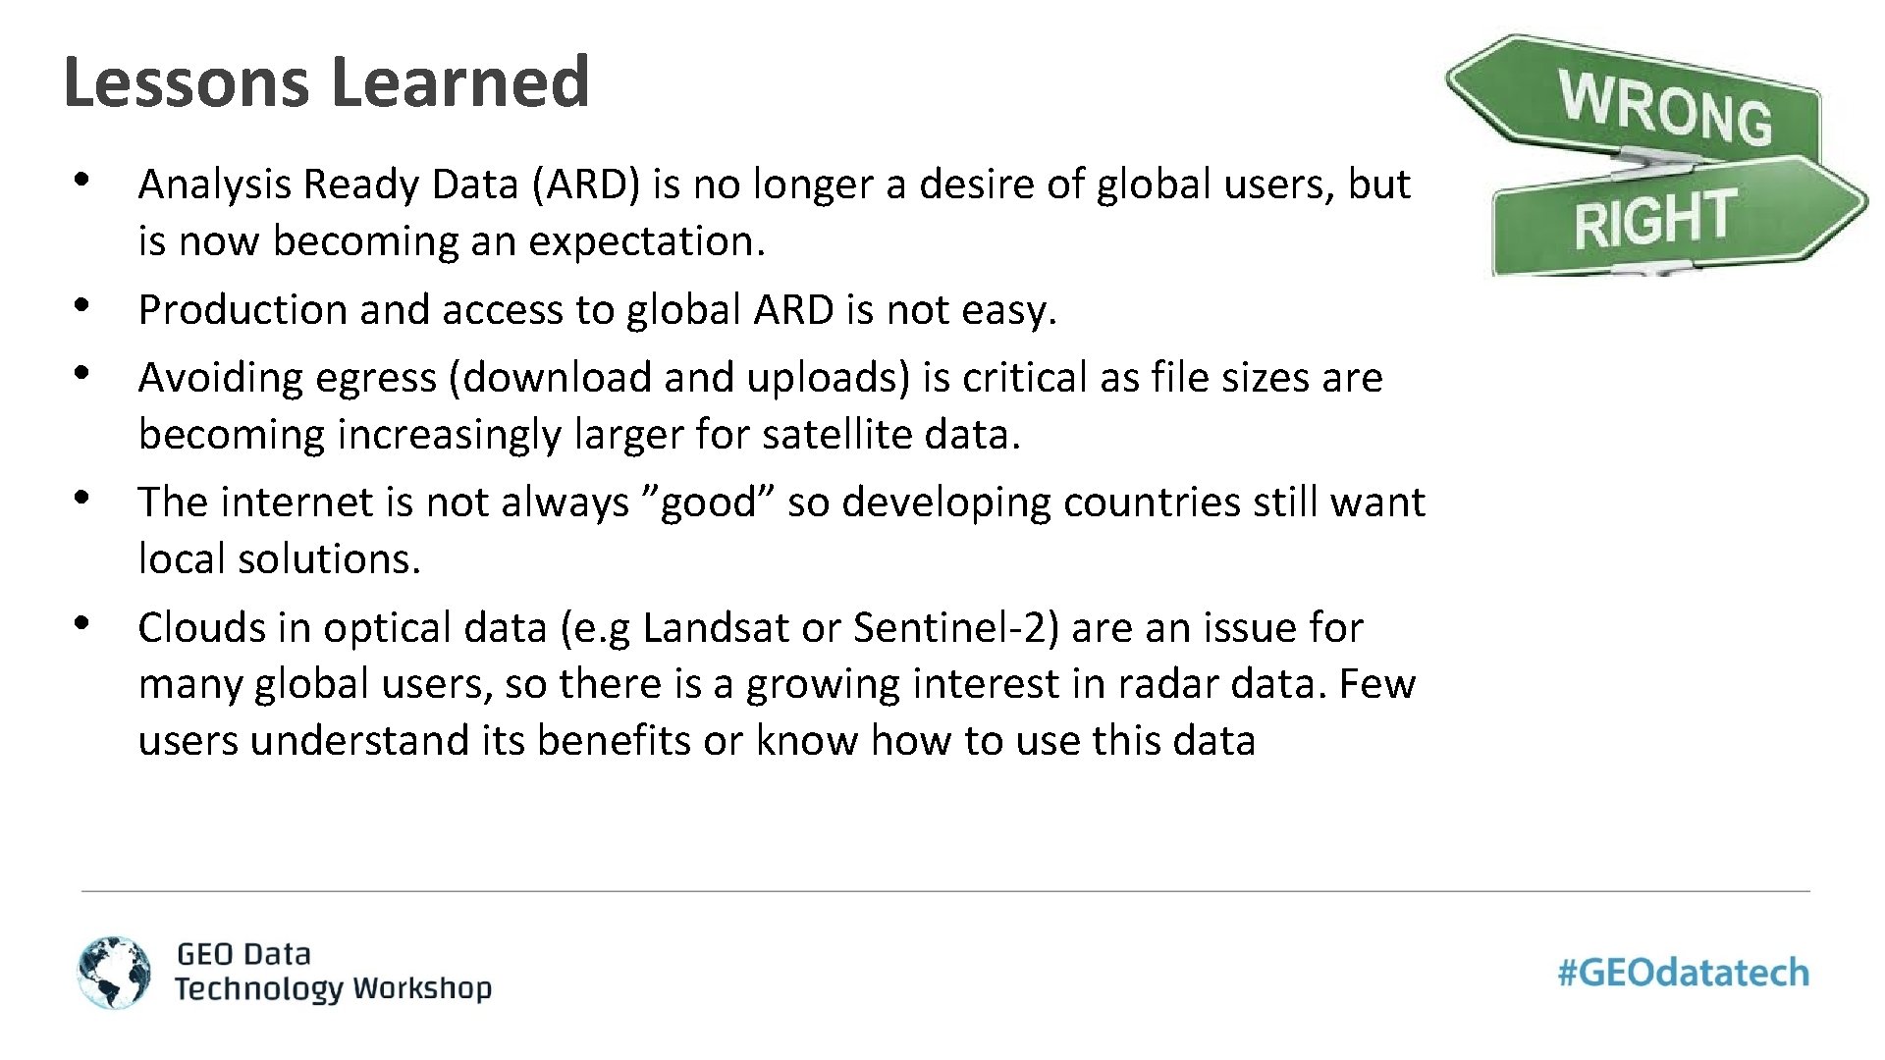Click the 'Avoiding egress' sentence
The height and width of the screenshot is (1060, 1885).
[761, 405]
